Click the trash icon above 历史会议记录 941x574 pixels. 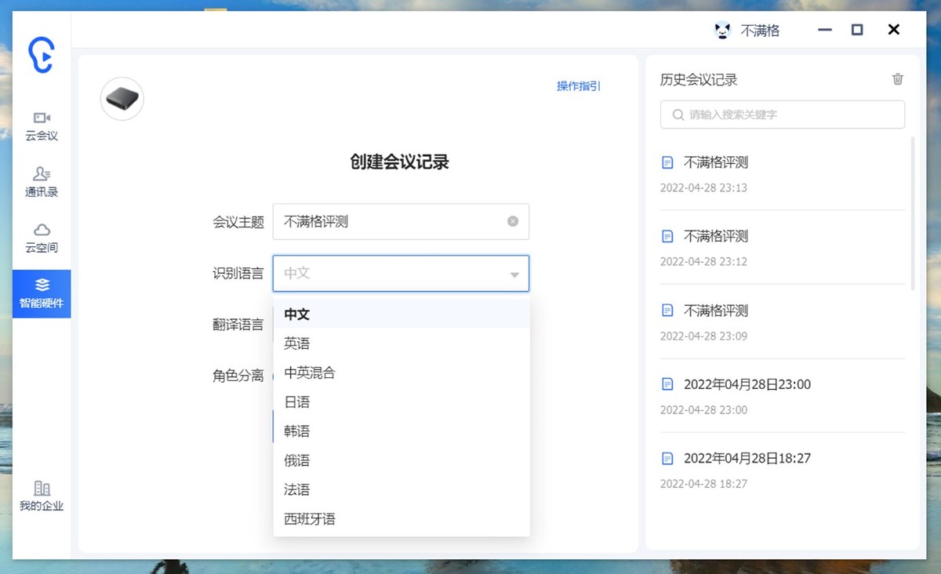point(897,79)
